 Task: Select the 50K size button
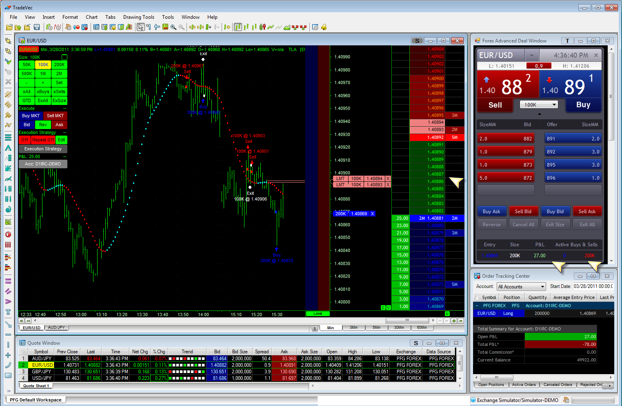(x=27, y=65)
